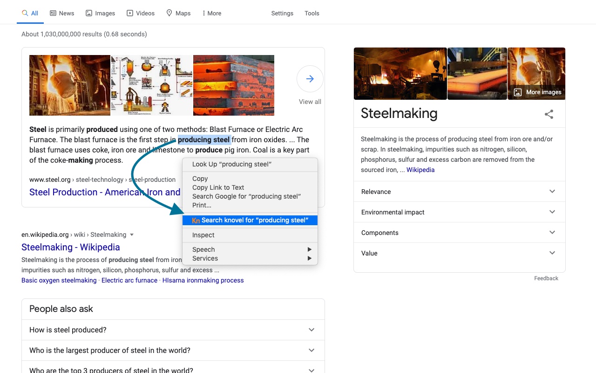Expand the Value section

click(459, 253)
